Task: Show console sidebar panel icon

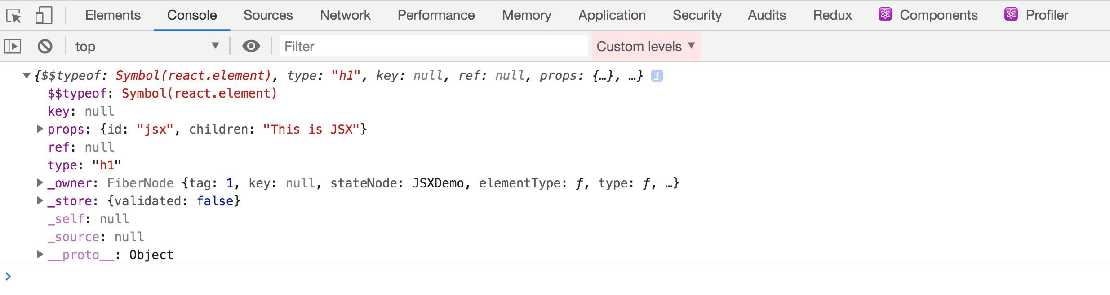Action: coord(13,46)
